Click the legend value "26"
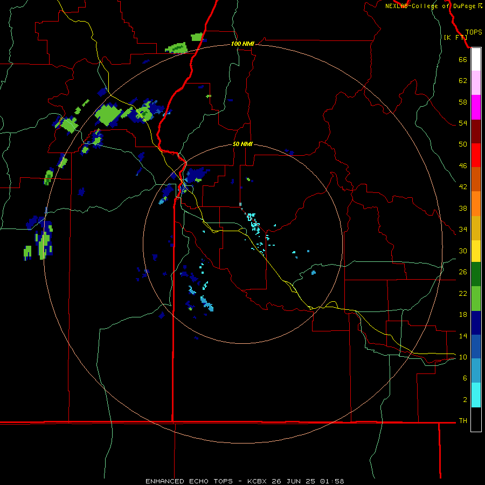Viewport: 485px width, 485px height. pos(463,272)
